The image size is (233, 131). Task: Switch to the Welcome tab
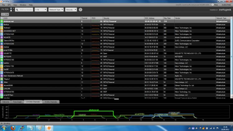click(x=6, y=102)
